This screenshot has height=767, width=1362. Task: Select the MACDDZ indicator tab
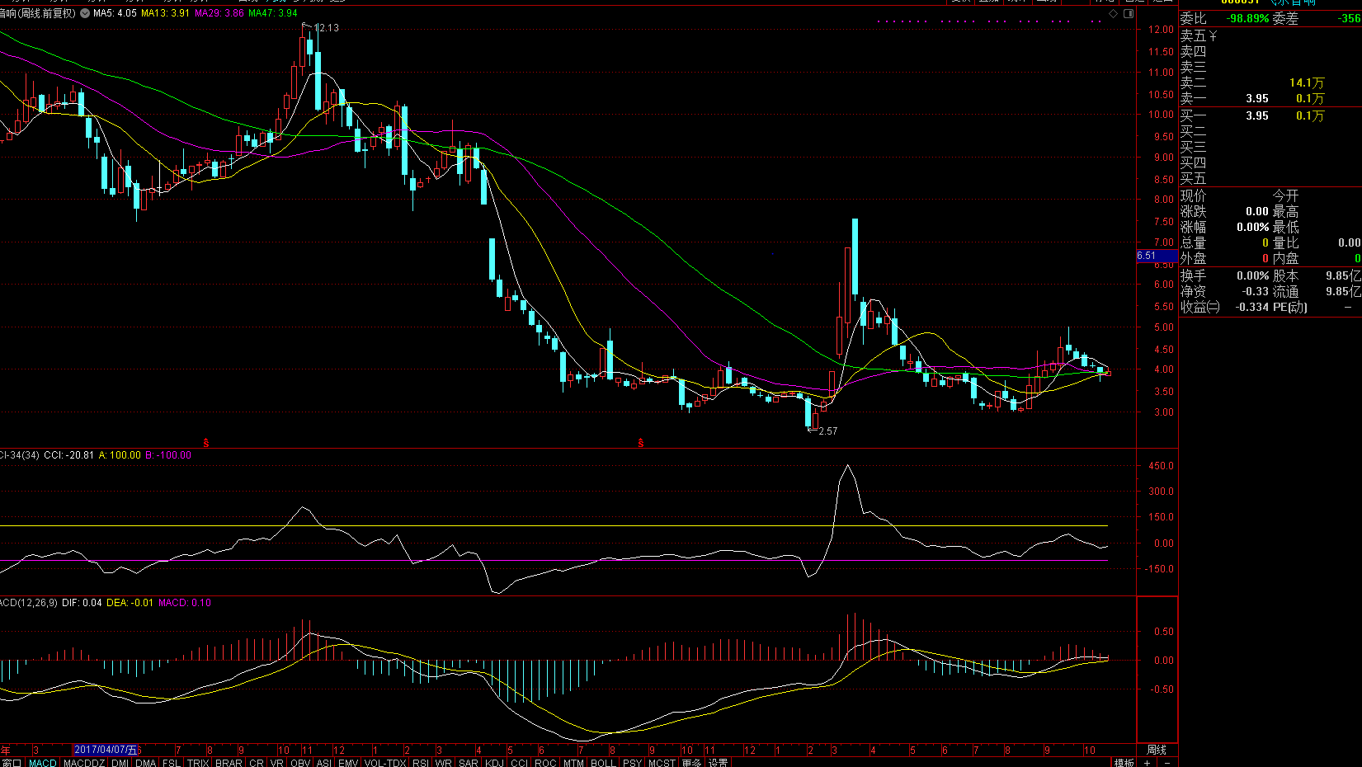pos(84,762)
